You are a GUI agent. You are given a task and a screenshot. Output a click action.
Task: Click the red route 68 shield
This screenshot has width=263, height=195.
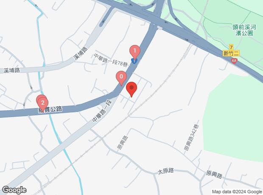coord(234,61)
